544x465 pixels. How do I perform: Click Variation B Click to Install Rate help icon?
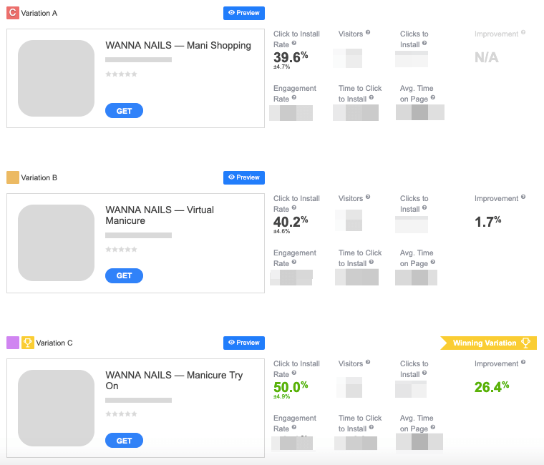click(x=294, y=207)
